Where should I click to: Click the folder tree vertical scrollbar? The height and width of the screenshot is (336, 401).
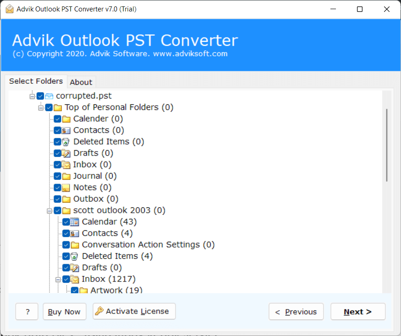click(x=387, y=146)
